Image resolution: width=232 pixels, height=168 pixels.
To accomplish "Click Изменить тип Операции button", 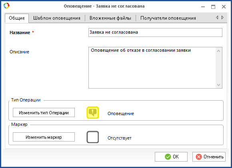I will 44,113.
